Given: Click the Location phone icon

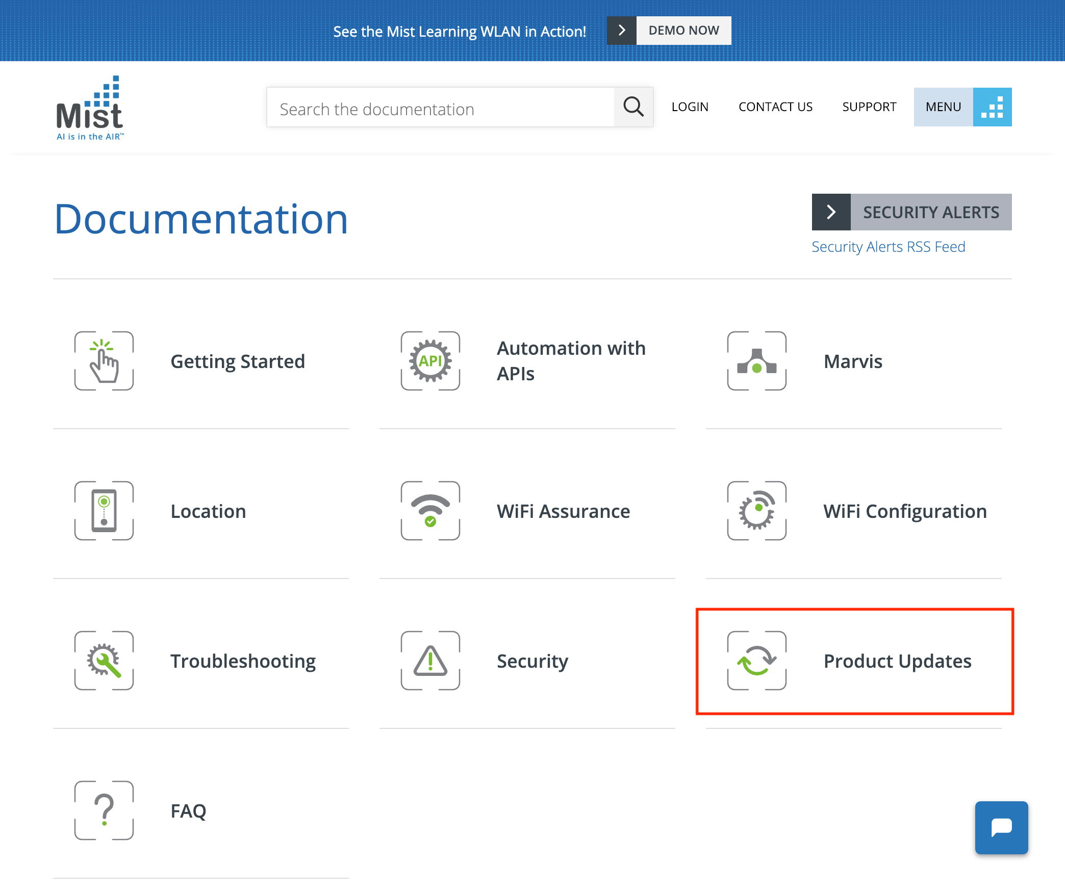Looking at the screenshot, I should point(104,511).
